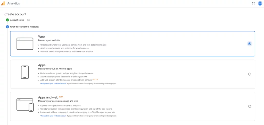Click the Web browser window illustration
This screenshot has width=264, height=125.
(25, 44)
